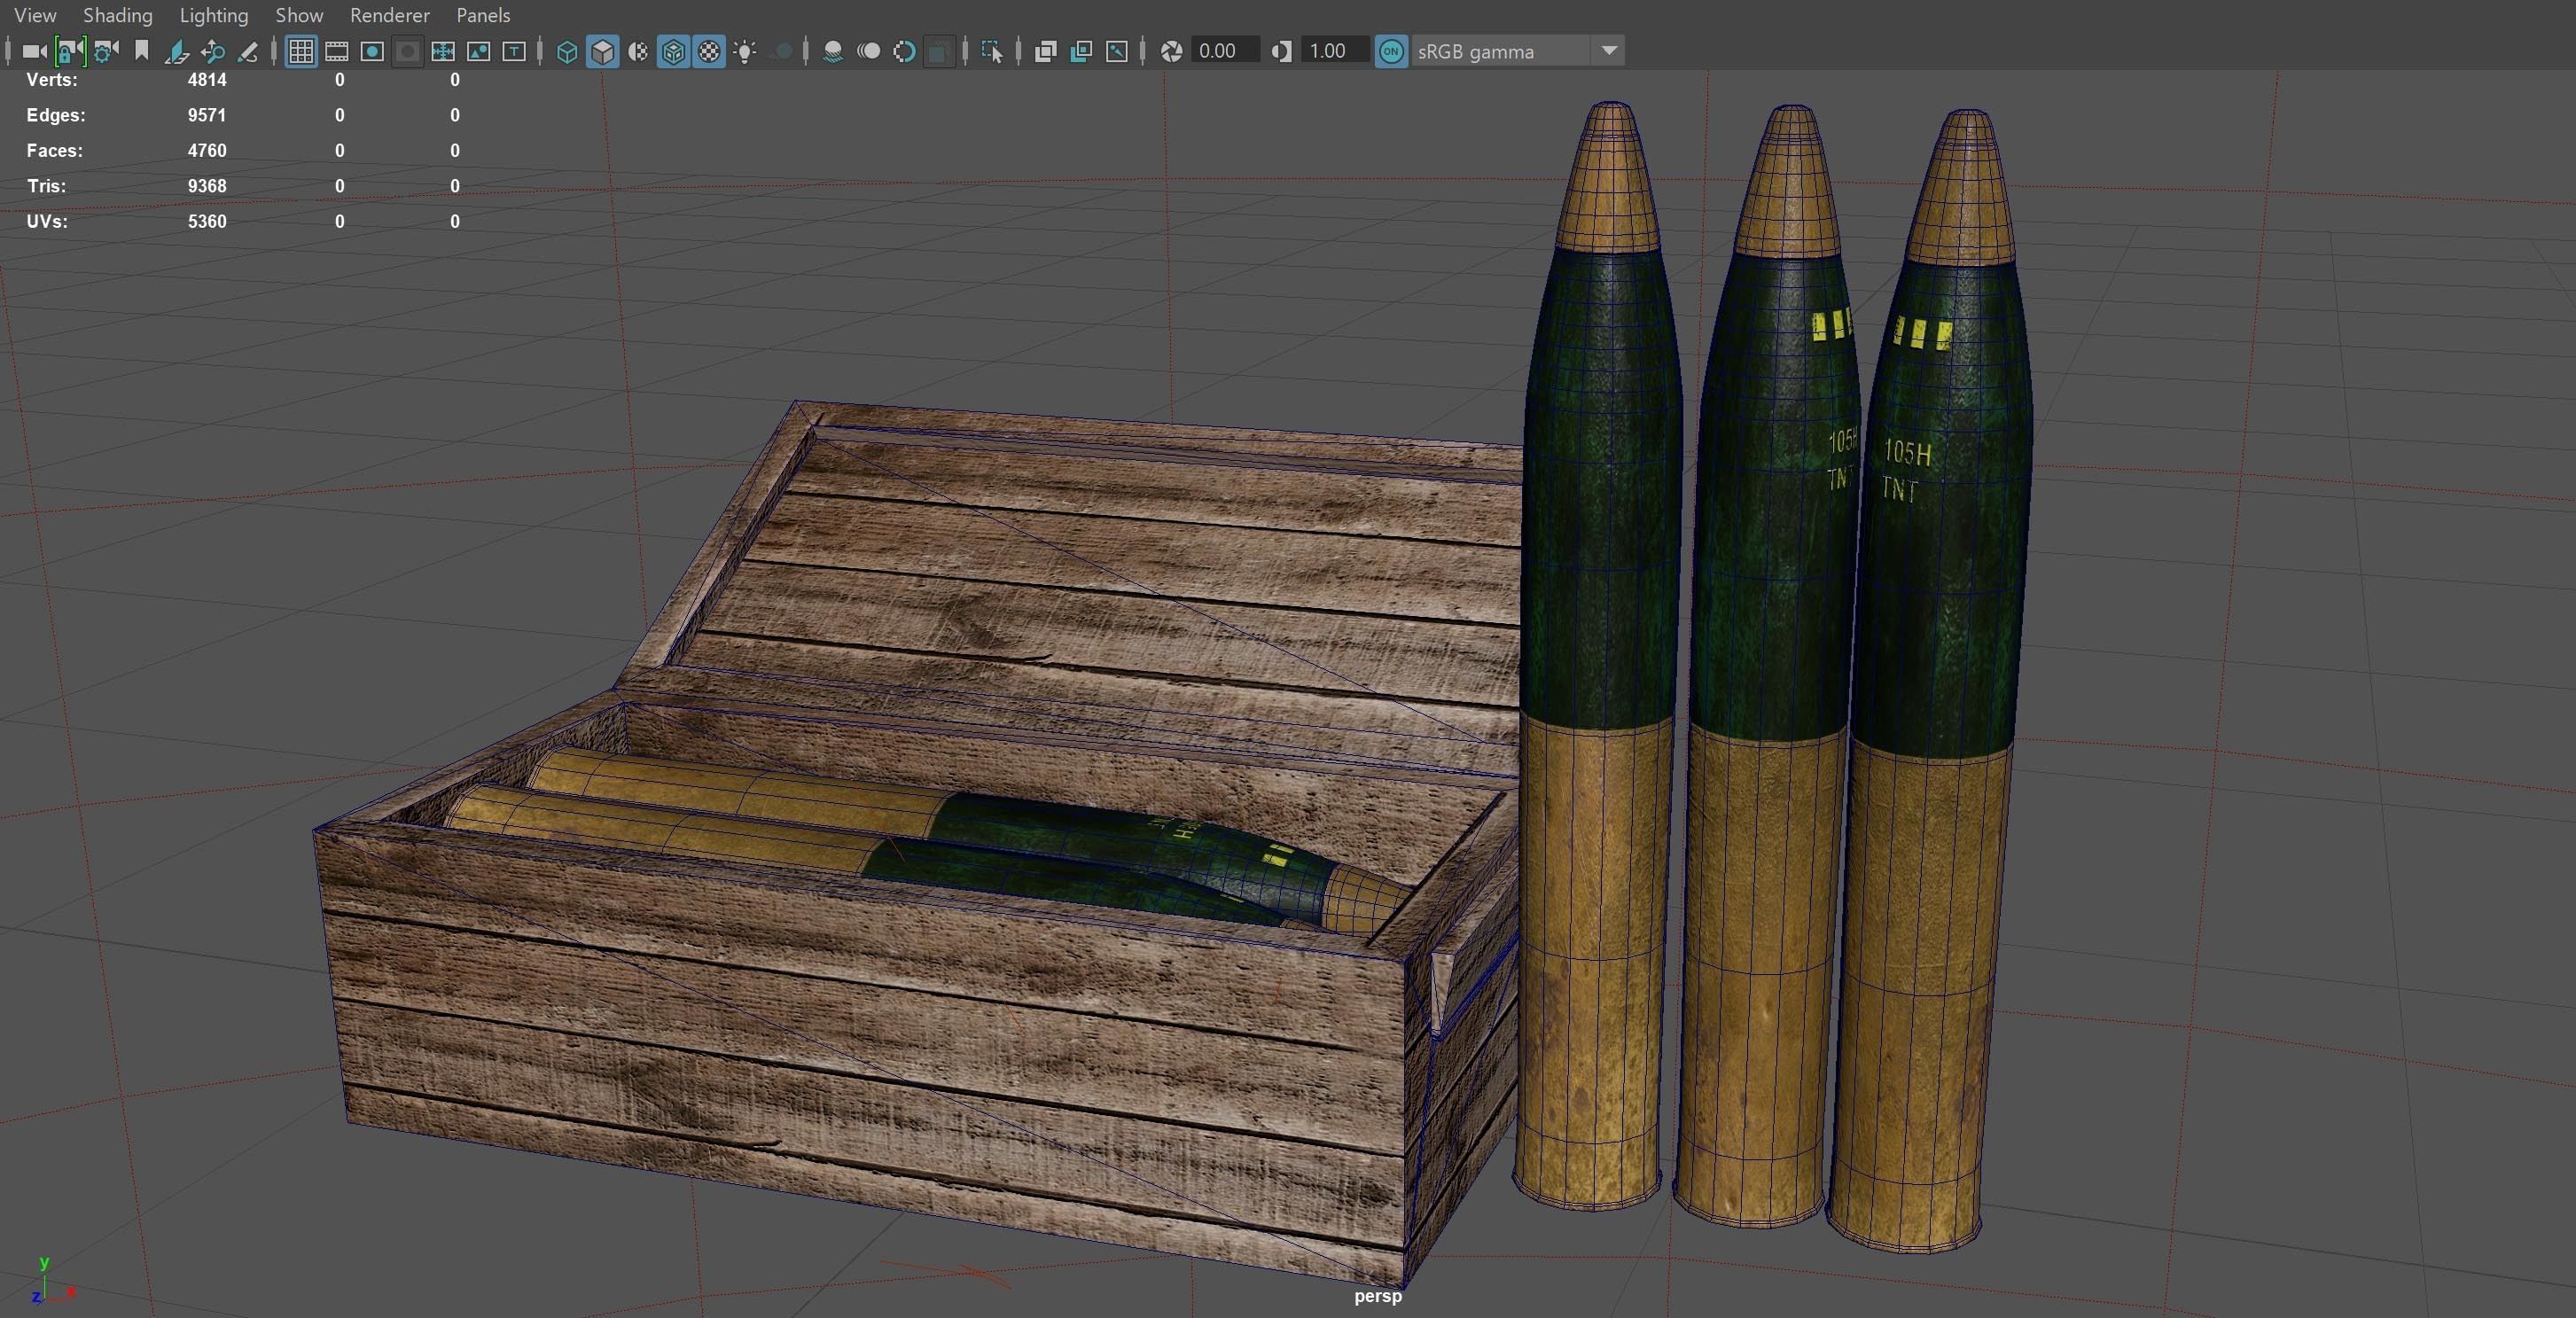
Task: Toggle X-Ray Active Components icon
Action: [x=1081, y=51]
